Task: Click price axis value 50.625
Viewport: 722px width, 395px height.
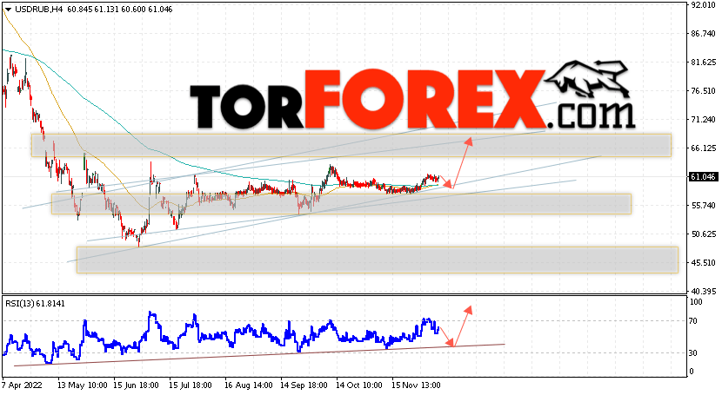Action: pos(703,234)
